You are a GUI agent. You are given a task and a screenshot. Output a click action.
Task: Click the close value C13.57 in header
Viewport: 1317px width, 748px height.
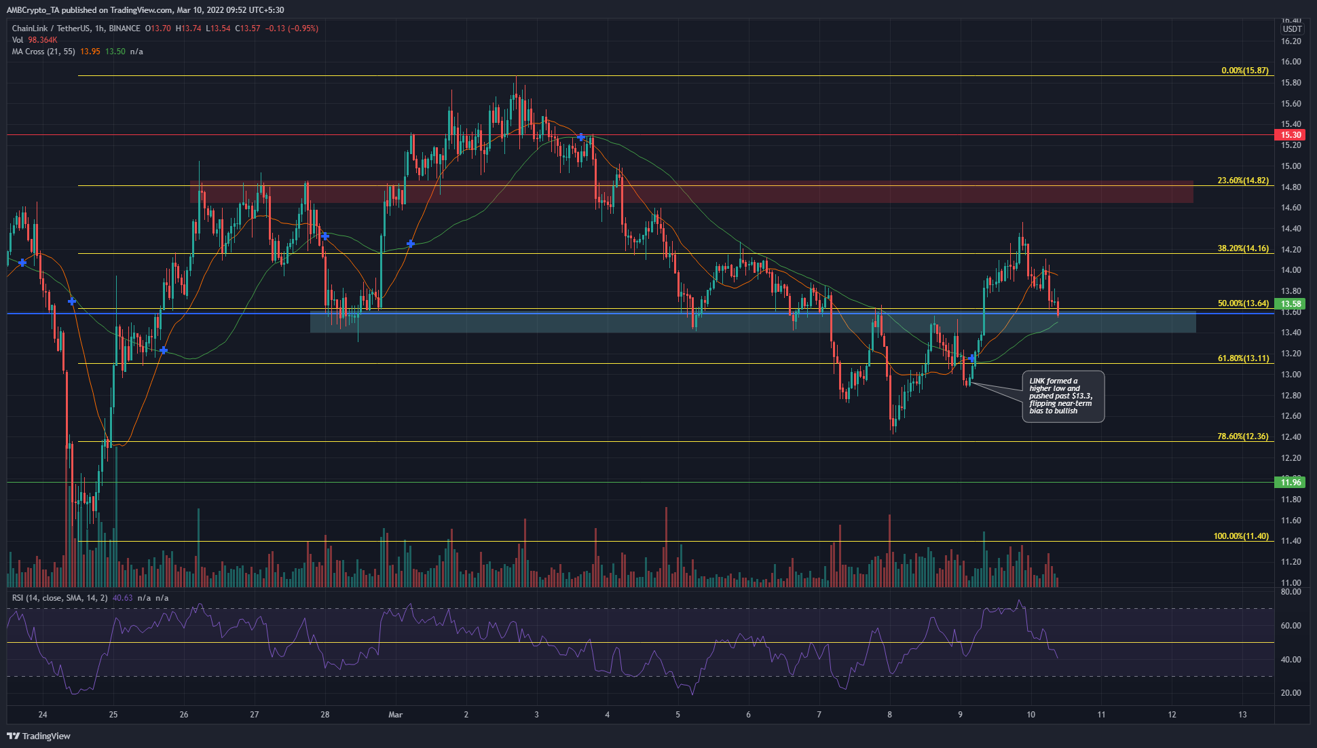point(247,29)
